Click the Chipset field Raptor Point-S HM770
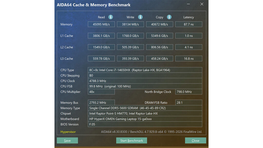Screen dimensions: 263x148 tap(145, 113)
